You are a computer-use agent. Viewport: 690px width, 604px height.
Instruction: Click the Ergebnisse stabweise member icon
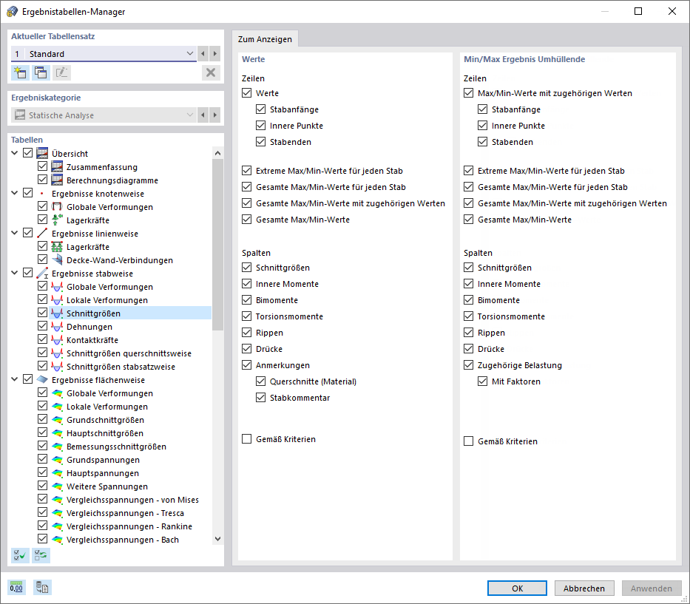coord(42,274)
